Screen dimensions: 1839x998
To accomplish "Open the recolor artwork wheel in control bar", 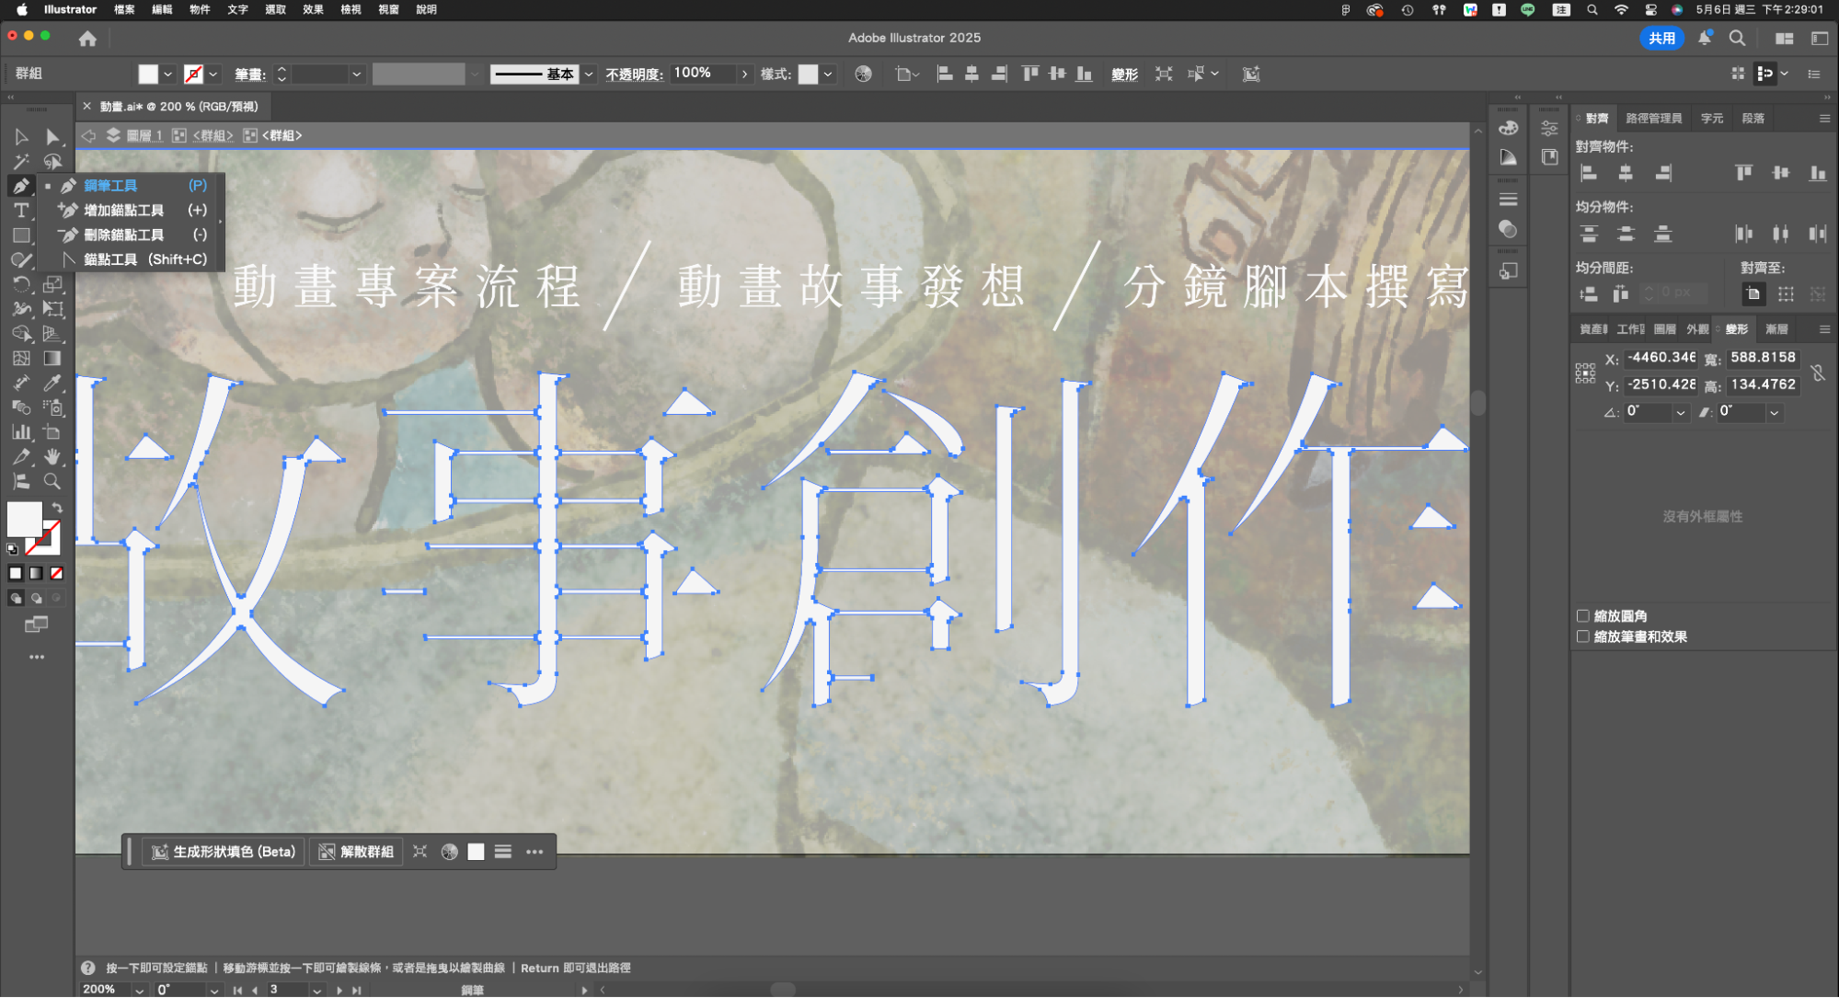I will click(863, 74).
